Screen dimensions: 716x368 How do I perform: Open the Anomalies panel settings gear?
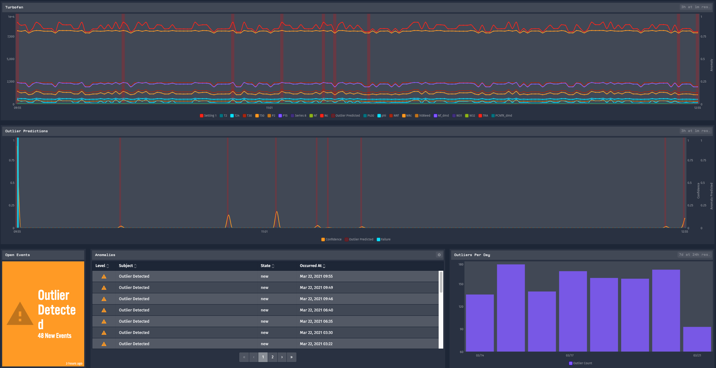coord(439,255)
